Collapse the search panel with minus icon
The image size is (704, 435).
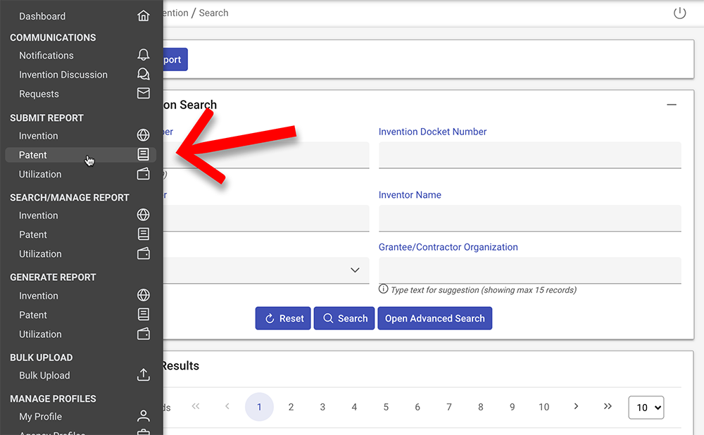pos(672,105)
